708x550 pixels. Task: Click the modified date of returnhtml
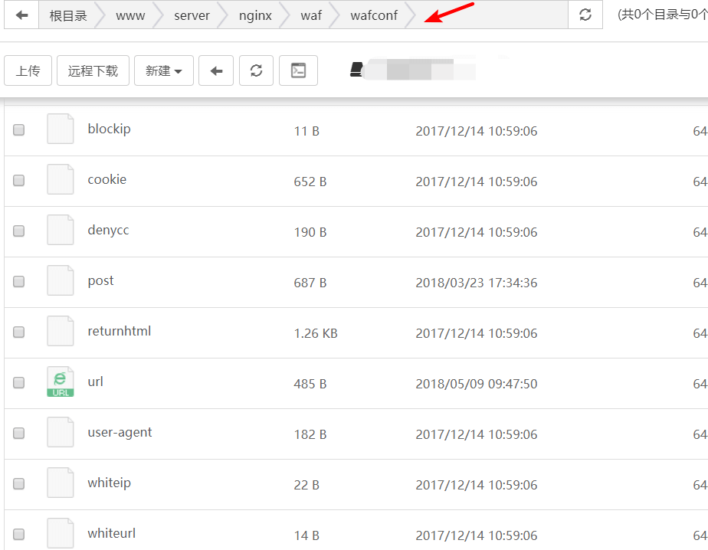[x=477, y=333]
